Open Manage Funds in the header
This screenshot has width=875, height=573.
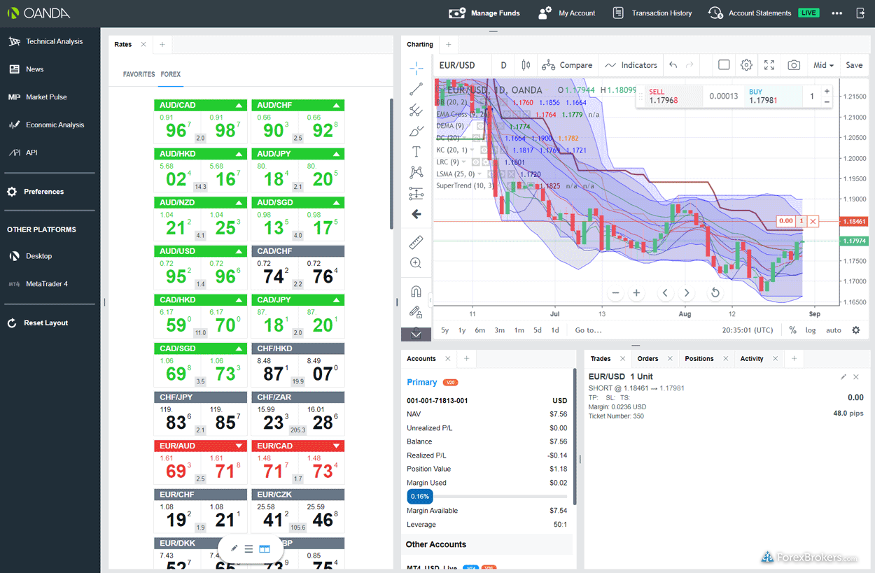coord(484,13)
